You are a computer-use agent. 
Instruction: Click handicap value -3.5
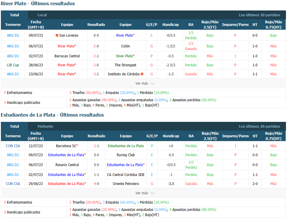[171, 184]
